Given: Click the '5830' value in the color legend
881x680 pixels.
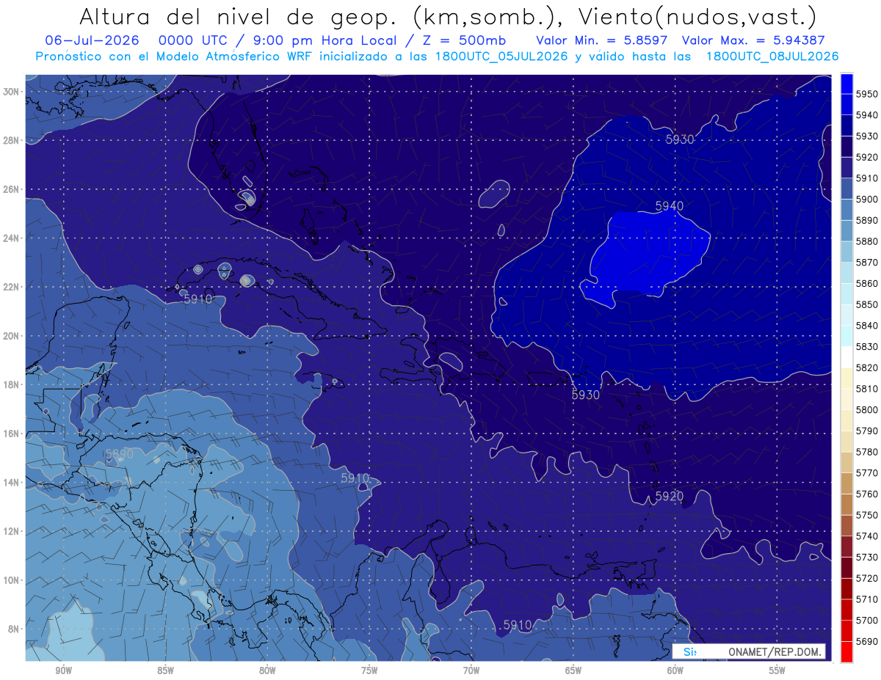Looking at the screenshot, I should point(867,346).
